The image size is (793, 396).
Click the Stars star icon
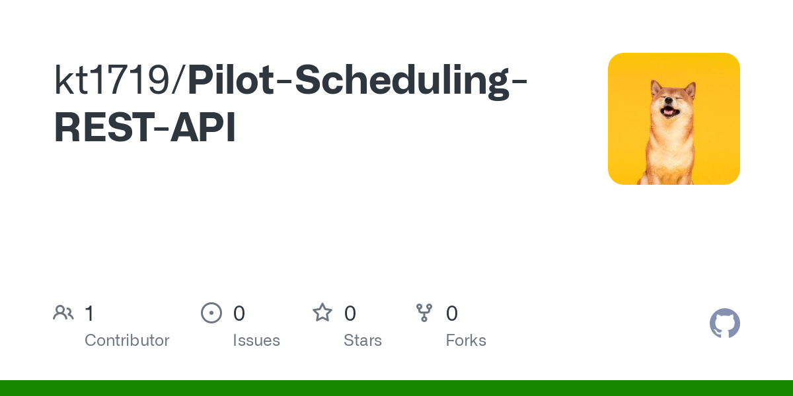click(x=322, y=313)
